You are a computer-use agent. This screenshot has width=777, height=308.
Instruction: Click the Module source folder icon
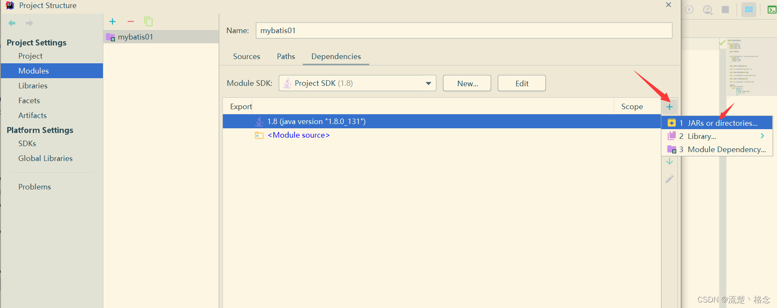[259, 135]
